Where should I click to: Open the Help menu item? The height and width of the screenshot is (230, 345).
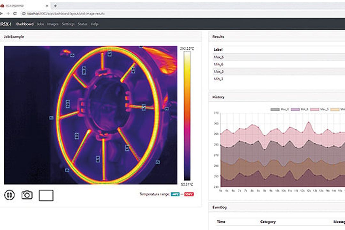click(94, 24)
